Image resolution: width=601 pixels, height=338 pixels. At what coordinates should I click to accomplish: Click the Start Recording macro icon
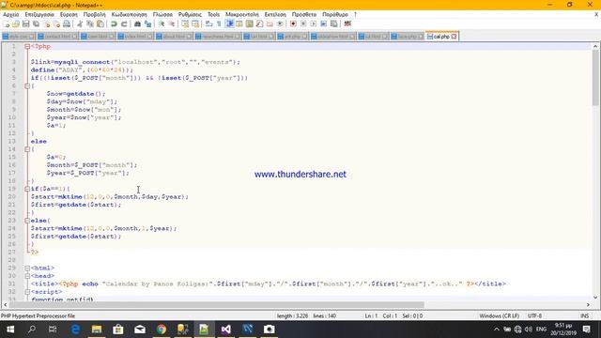[293, 23]
